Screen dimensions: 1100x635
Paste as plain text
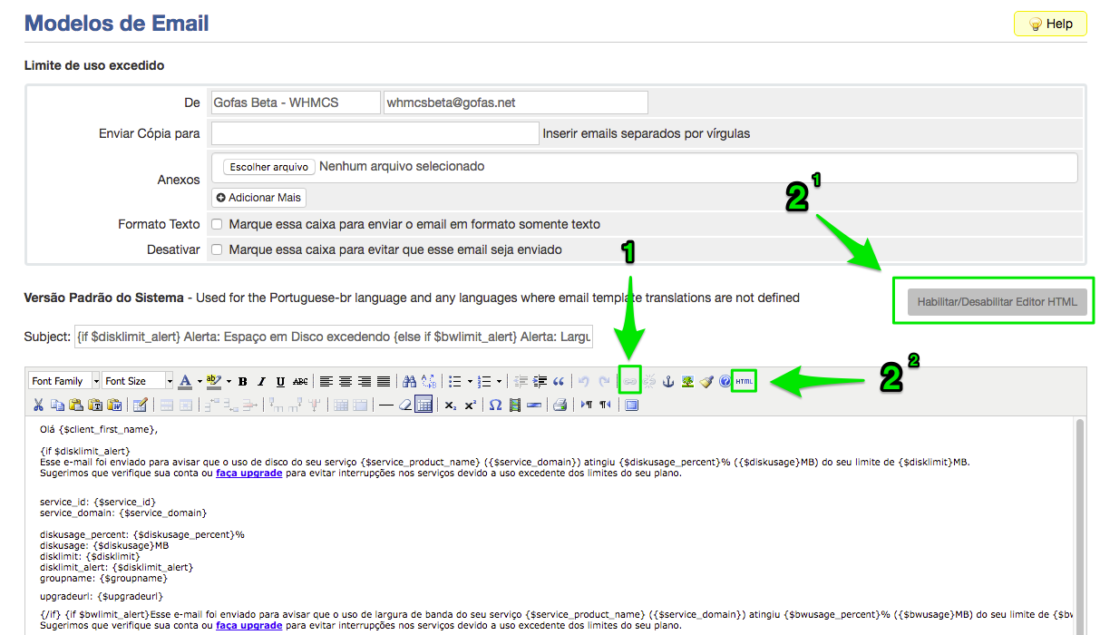(95, 405)
